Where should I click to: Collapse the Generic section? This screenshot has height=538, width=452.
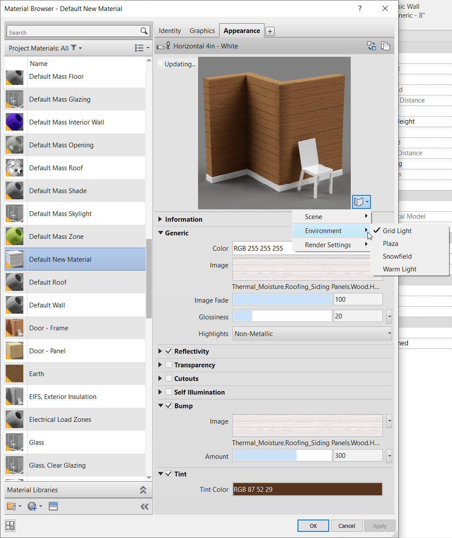[x=160, y=233]
